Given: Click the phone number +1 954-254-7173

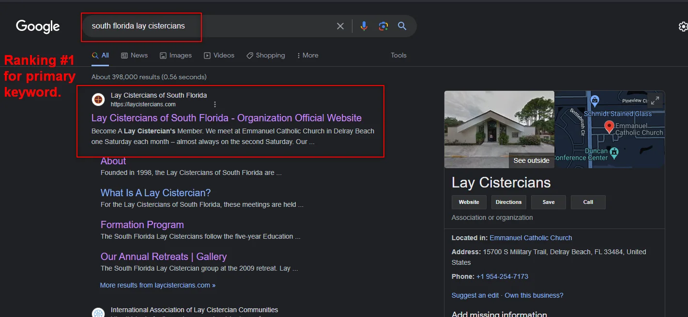Looking at the screenshot, I should [502, 276].
